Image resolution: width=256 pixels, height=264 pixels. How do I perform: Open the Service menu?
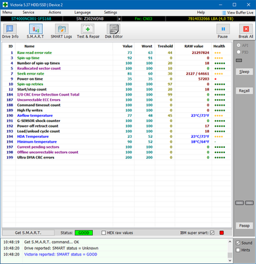coord(28,13)
